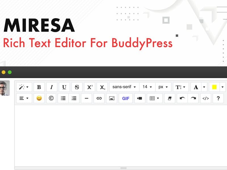Toggle superscript formatting
This screenshot has width=227, height=170.
(89, 87)
